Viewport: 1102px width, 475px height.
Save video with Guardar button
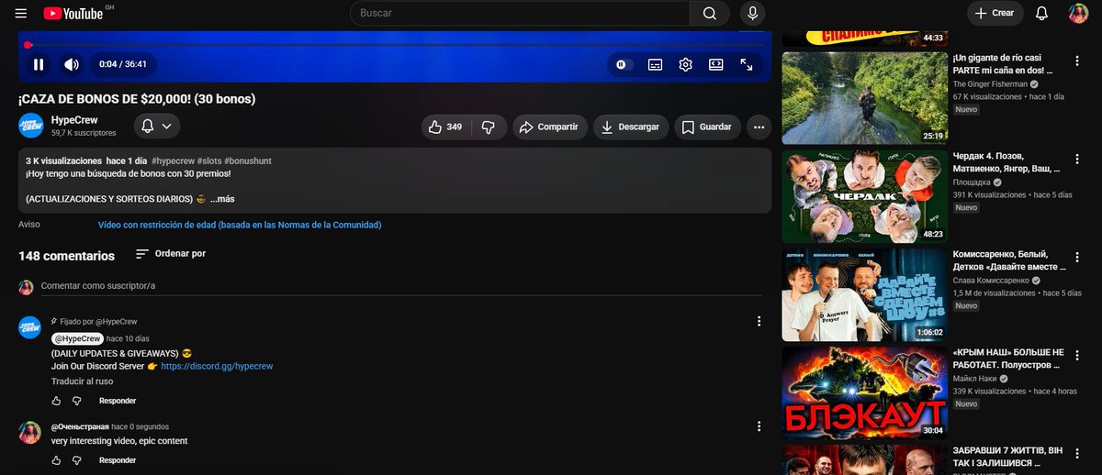707,127
